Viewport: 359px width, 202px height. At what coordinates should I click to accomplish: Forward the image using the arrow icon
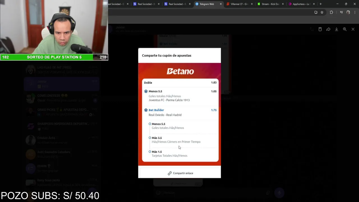click(x=328, y=29)
